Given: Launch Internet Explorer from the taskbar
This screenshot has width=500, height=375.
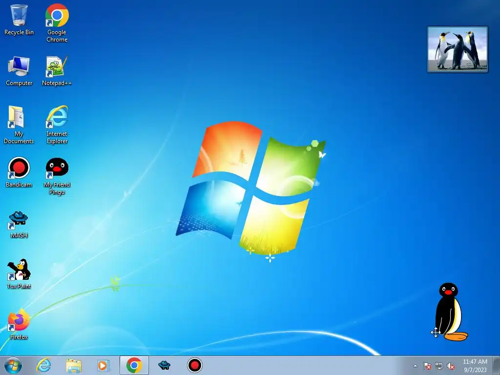Looking at the screenshot, I should (x=43, y=365).
